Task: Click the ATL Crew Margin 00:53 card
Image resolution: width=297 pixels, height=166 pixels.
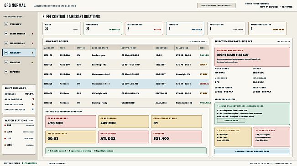Action: (71, 137)
